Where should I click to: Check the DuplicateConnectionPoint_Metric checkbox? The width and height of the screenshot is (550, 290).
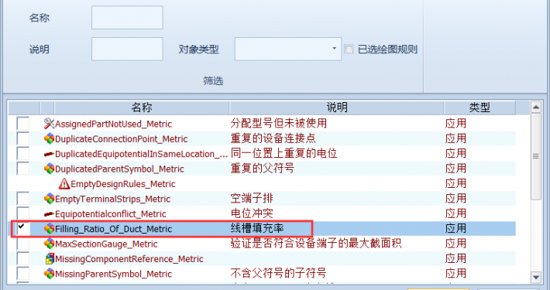pos(23,138)
